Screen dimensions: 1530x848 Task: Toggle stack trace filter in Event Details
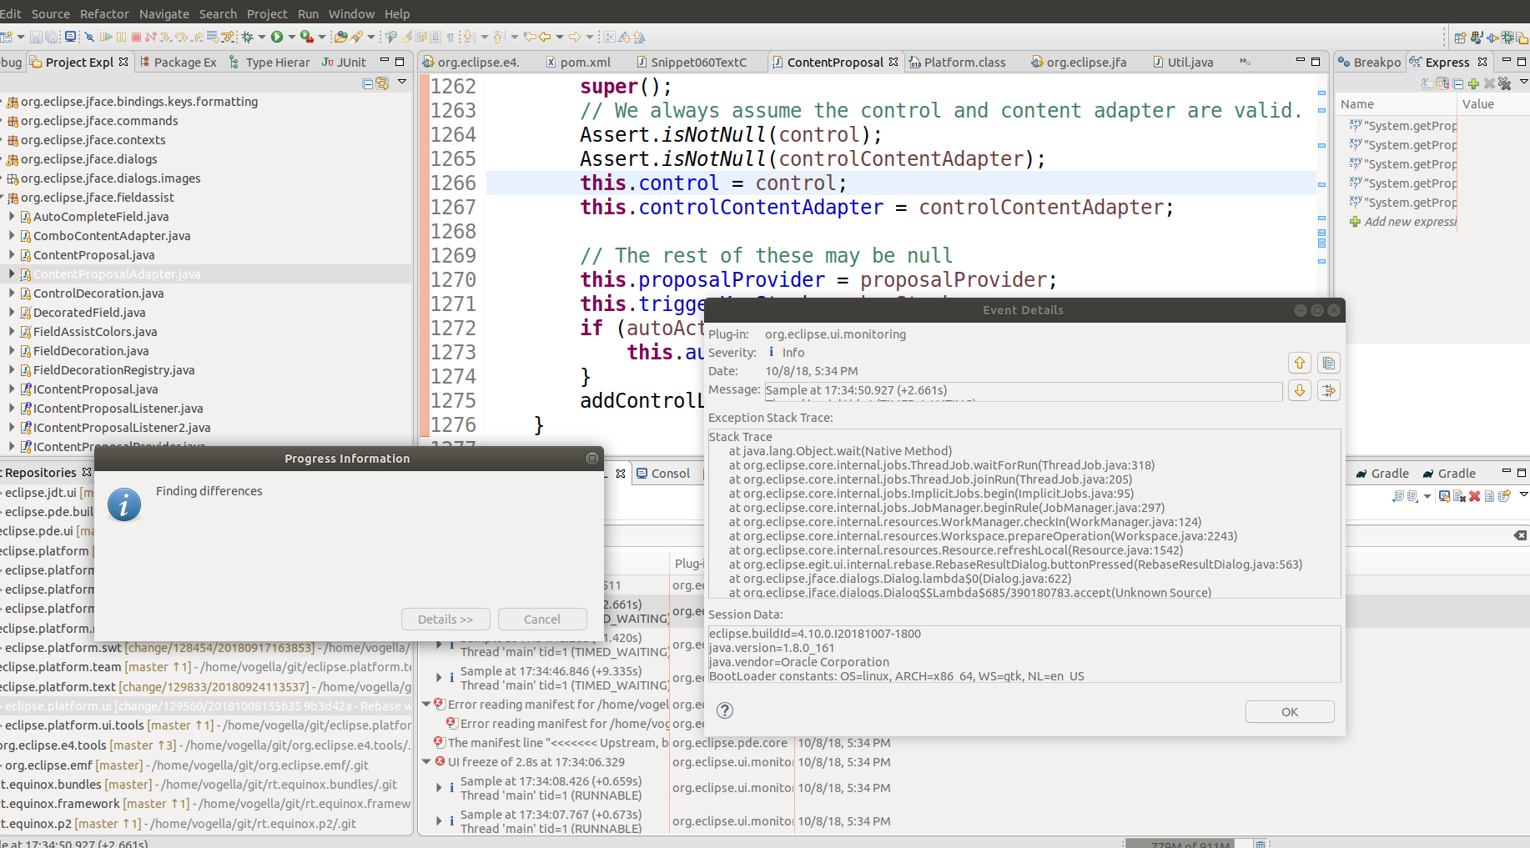pos(1329,390)
